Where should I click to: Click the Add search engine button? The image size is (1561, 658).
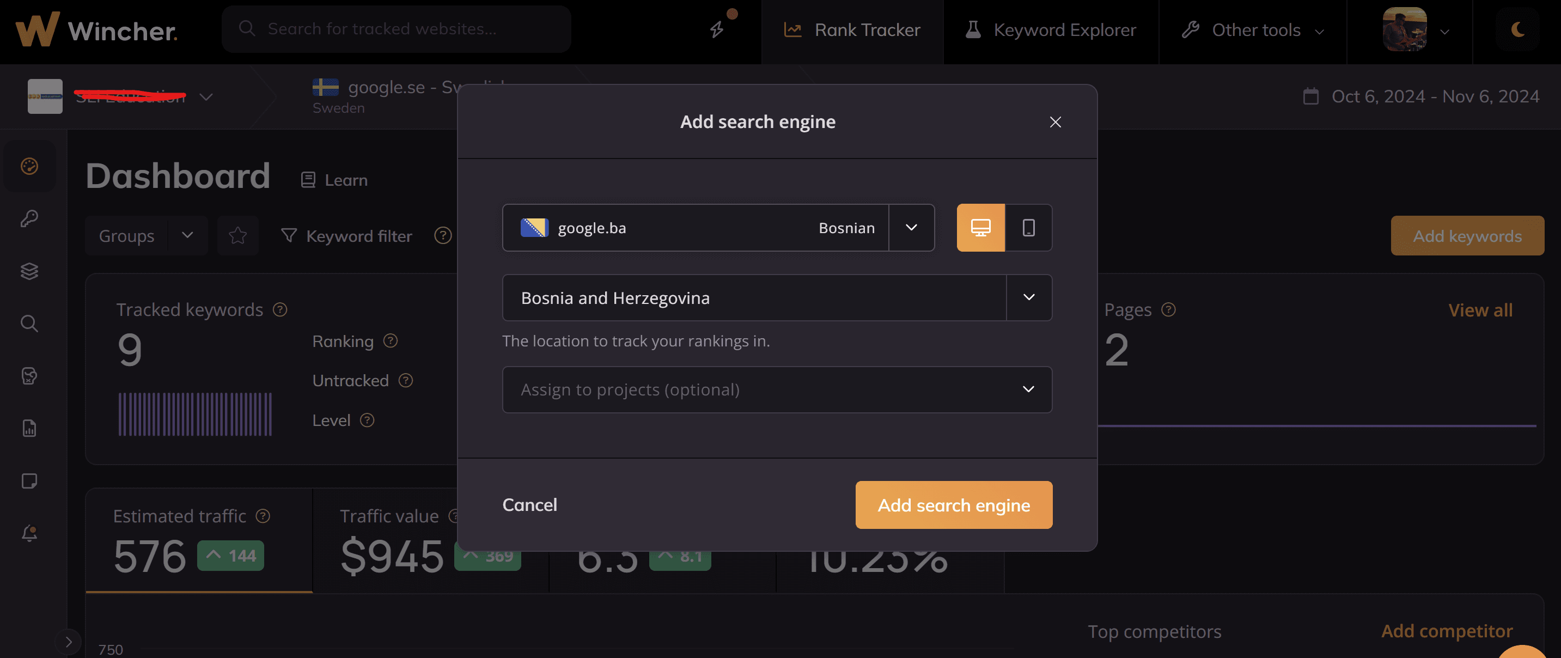pos(953,505)
